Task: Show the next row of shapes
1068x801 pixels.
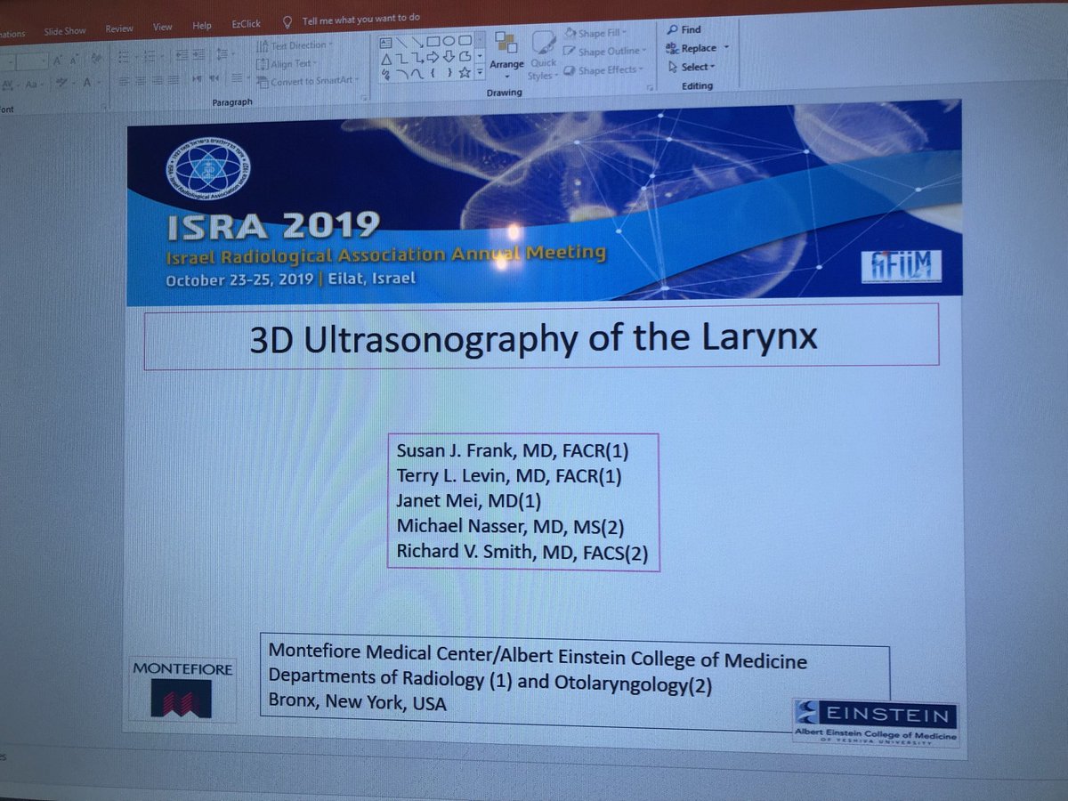Action: [x=480, y=56]
